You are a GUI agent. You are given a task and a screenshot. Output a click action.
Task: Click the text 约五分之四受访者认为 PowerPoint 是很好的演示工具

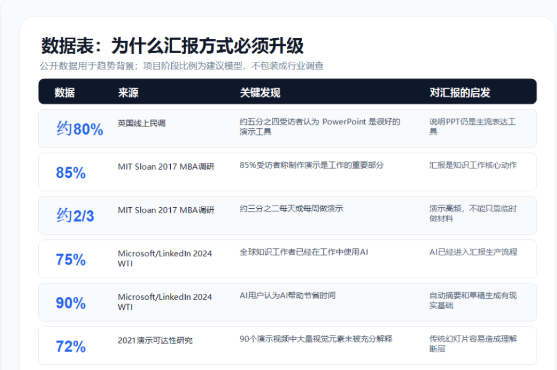(x=320, y=127)
